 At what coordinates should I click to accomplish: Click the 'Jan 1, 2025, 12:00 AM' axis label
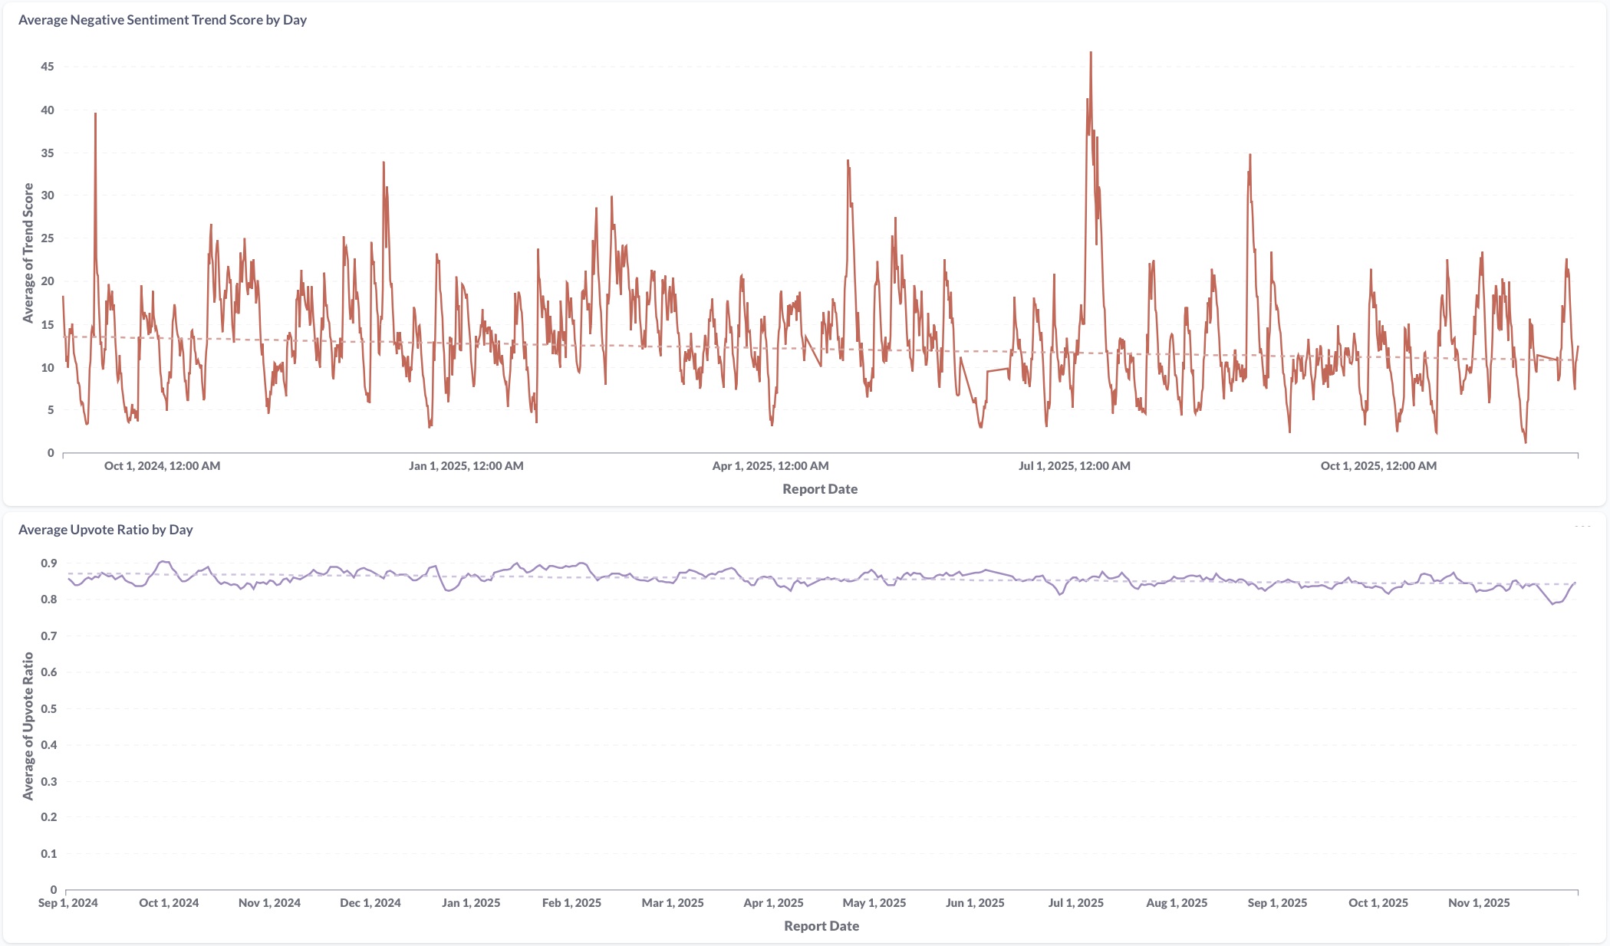pos(466,465)
